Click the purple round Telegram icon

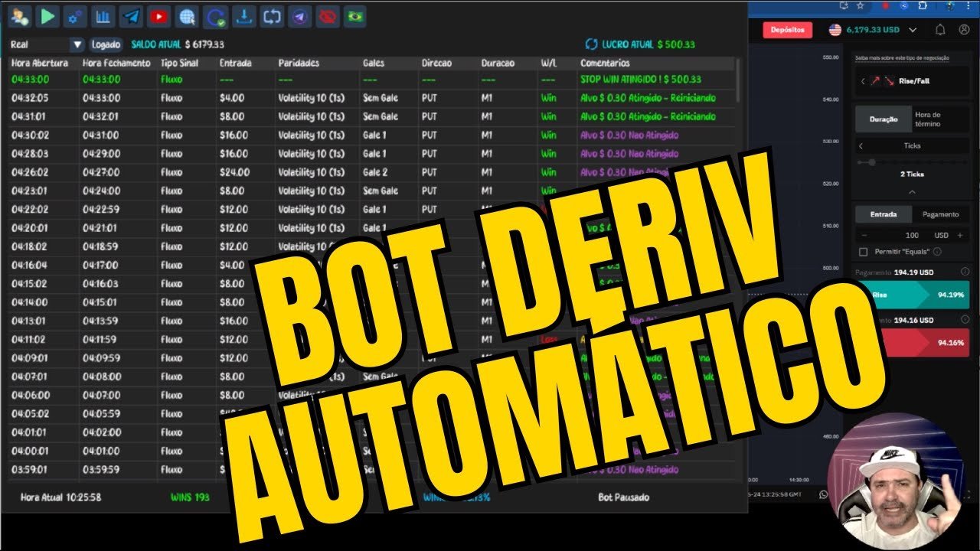(299, 16)
